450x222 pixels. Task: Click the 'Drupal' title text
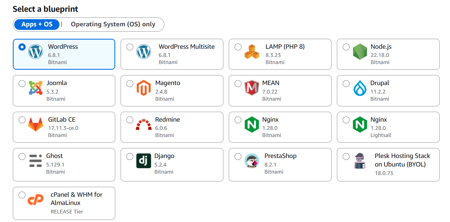380,83
